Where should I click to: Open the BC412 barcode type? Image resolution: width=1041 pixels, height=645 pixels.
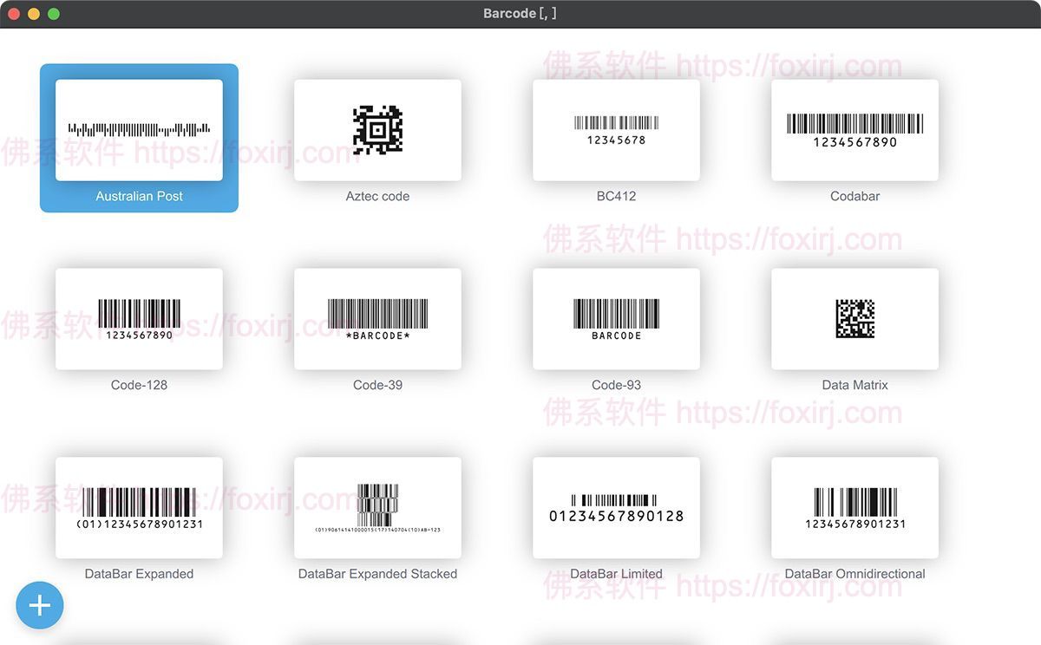616,130
